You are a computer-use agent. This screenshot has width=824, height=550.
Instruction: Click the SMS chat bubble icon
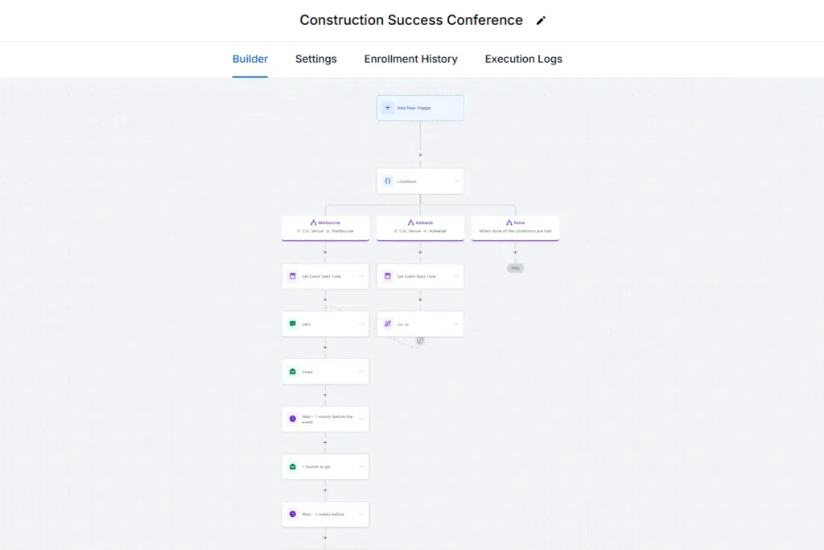click(293, 324)
